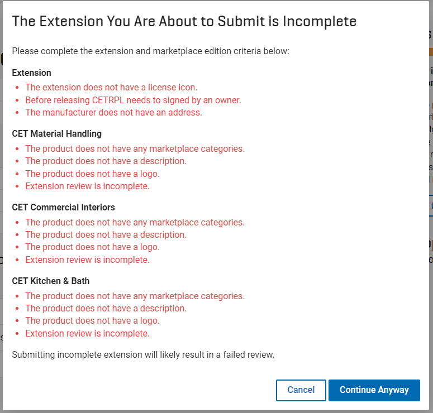Screen dimensions: 433x413
Task: Confirm with Continue Anyway button
Action: [374, 390]
